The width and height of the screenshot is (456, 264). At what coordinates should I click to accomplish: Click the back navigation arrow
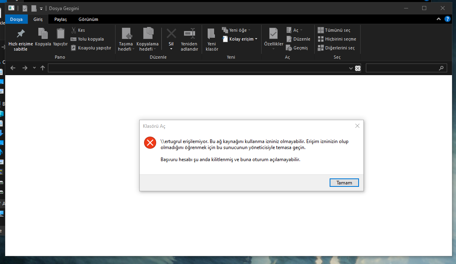pos(13,68)
